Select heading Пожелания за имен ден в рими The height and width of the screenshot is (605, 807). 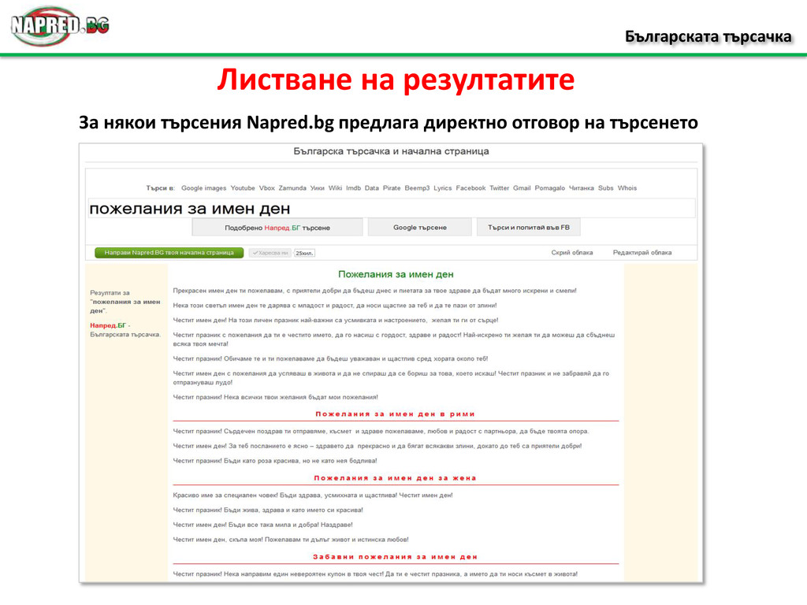click(396, 414)
